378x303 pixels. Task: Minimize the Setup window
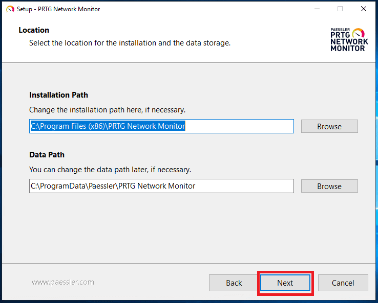[x=317, y=9]
